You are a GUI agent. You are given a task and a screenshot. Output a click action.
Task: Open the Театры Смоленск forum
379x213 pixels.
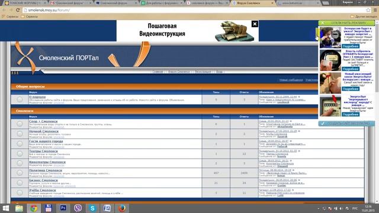click(43, 151)
